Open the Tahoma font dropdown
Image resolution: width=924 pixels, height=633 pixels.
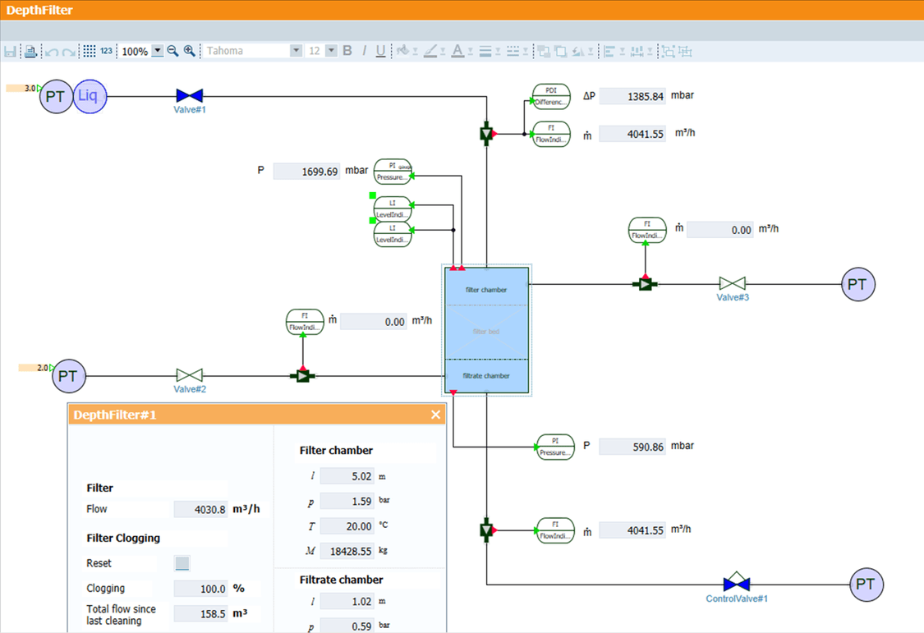pos(296,51)
